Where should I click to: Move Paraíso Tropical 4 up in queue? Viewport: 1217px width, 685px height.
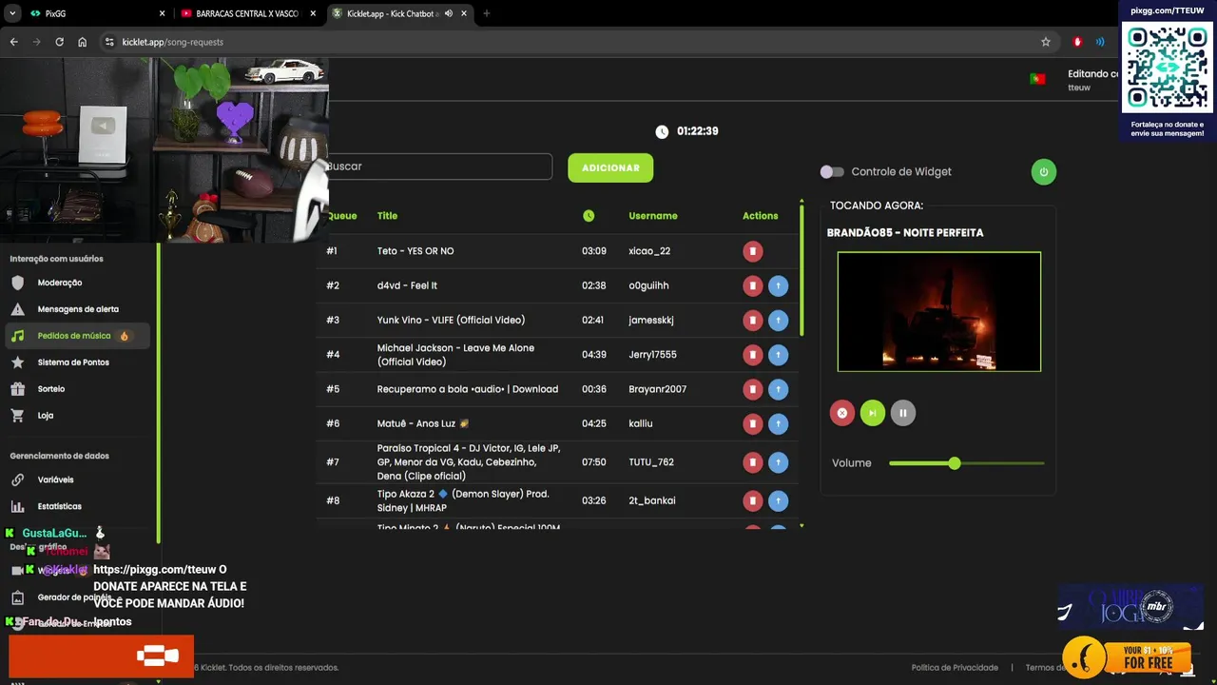(x=778, y=462)
